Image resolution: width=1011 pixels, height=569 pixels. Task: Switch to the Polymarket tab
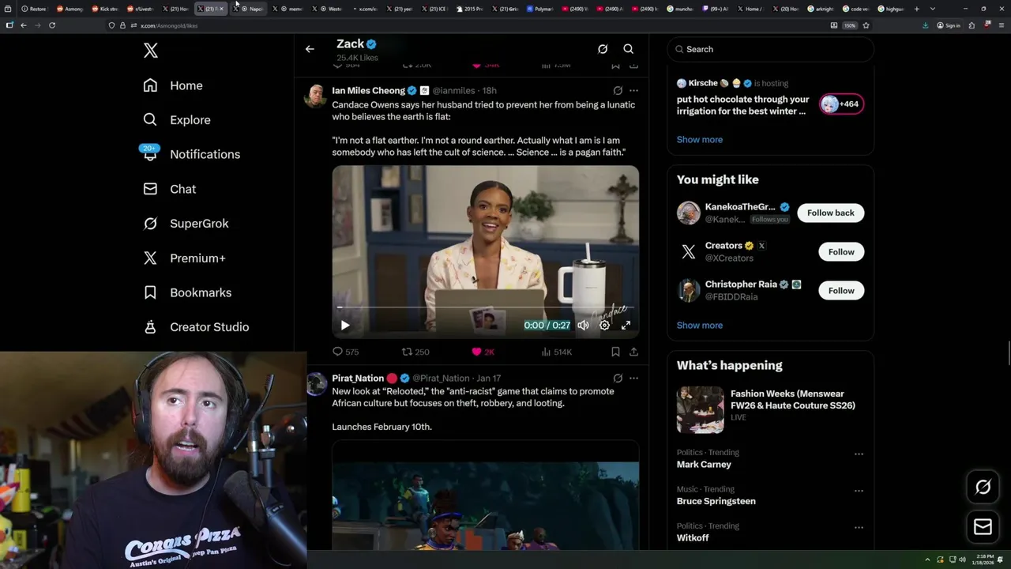540,9
